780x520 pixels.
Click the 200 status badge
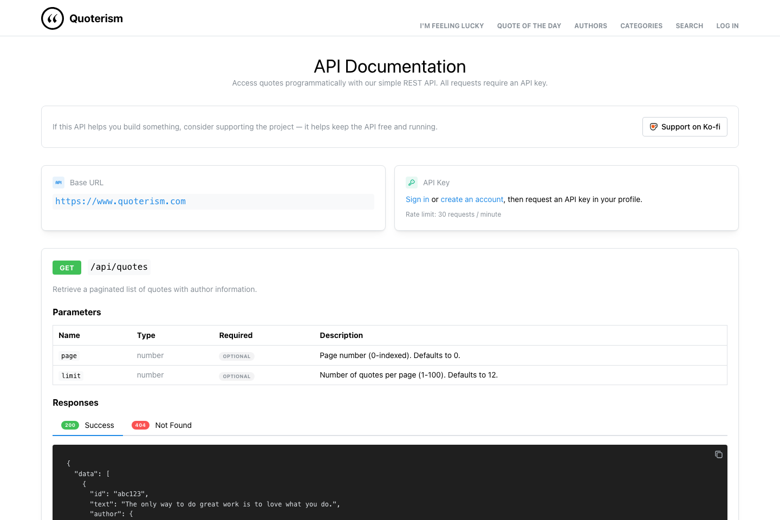70,425
